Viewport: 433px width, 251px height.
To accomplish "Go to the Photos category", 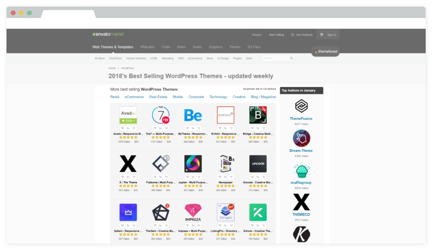I will 235,47.
